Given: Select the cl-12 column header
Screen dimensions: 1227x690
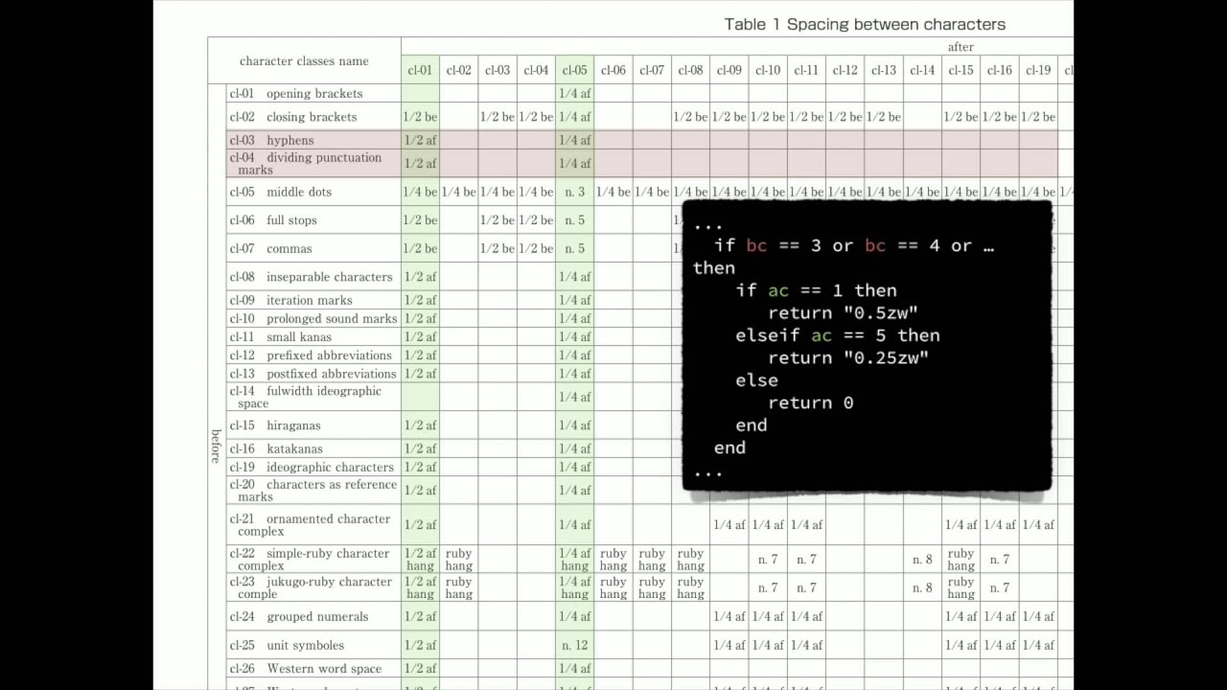Looking at the screenshot, I should pyautogui.click(x=845, y=70).
